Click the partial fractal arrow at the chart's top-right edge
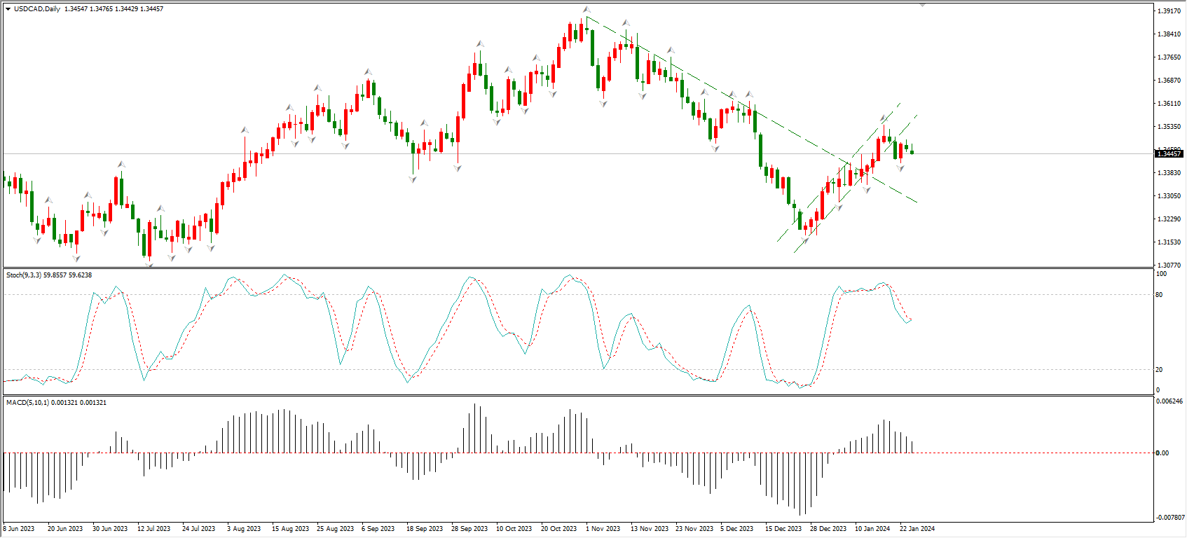Viewport: 1187px width, 538px height. [x=923, y=4]
